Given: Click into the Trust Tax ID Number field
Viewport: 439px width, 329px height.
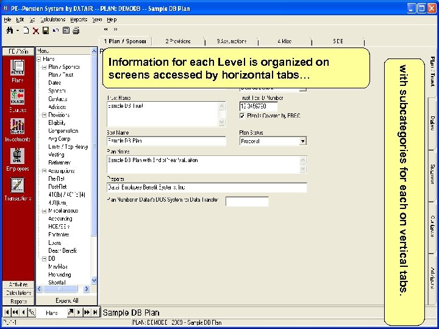Looking at the screenshot, I should [x=259, y=106].
